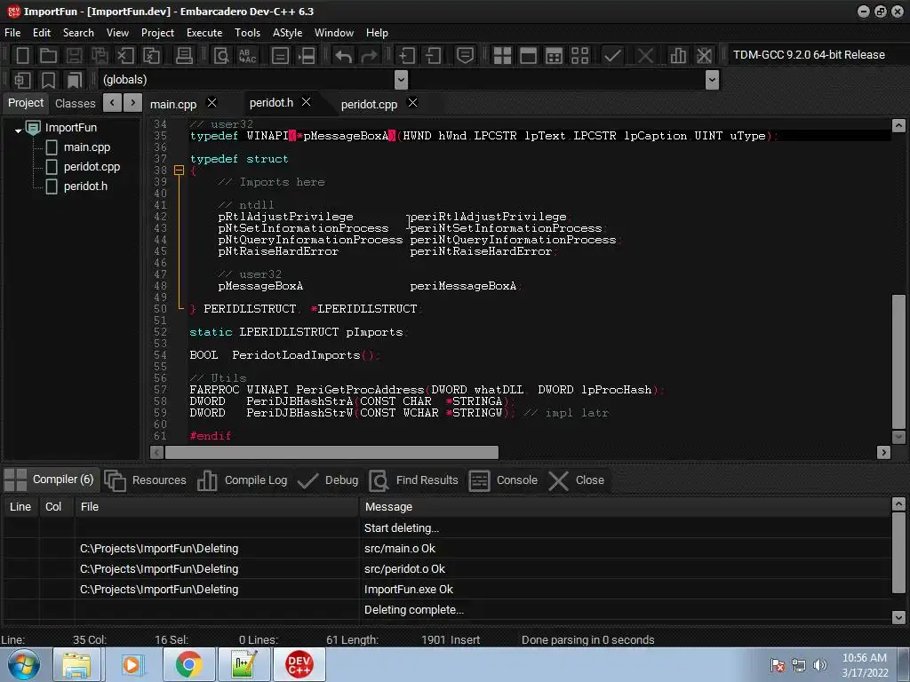Screen dimensions: 910x682
Task: Switch to the peridot.cpp editor tab
Action: [369, 104]
